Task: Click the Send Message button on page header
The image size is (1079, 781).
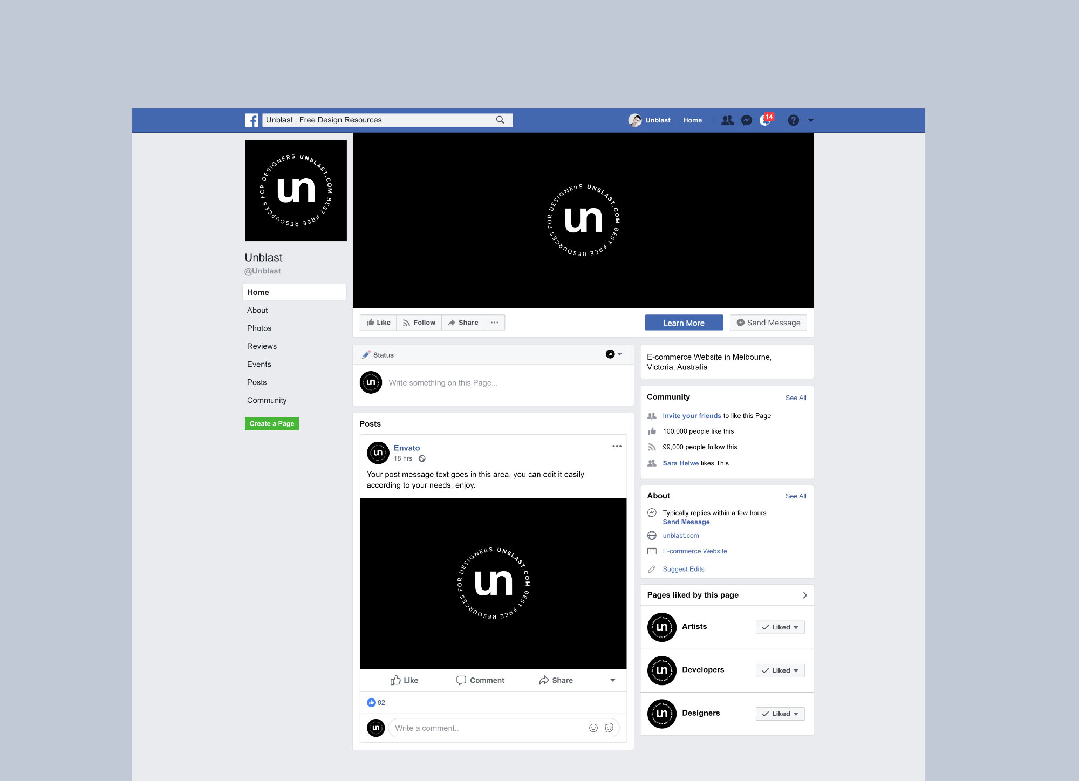Action: tap(767, 323)
